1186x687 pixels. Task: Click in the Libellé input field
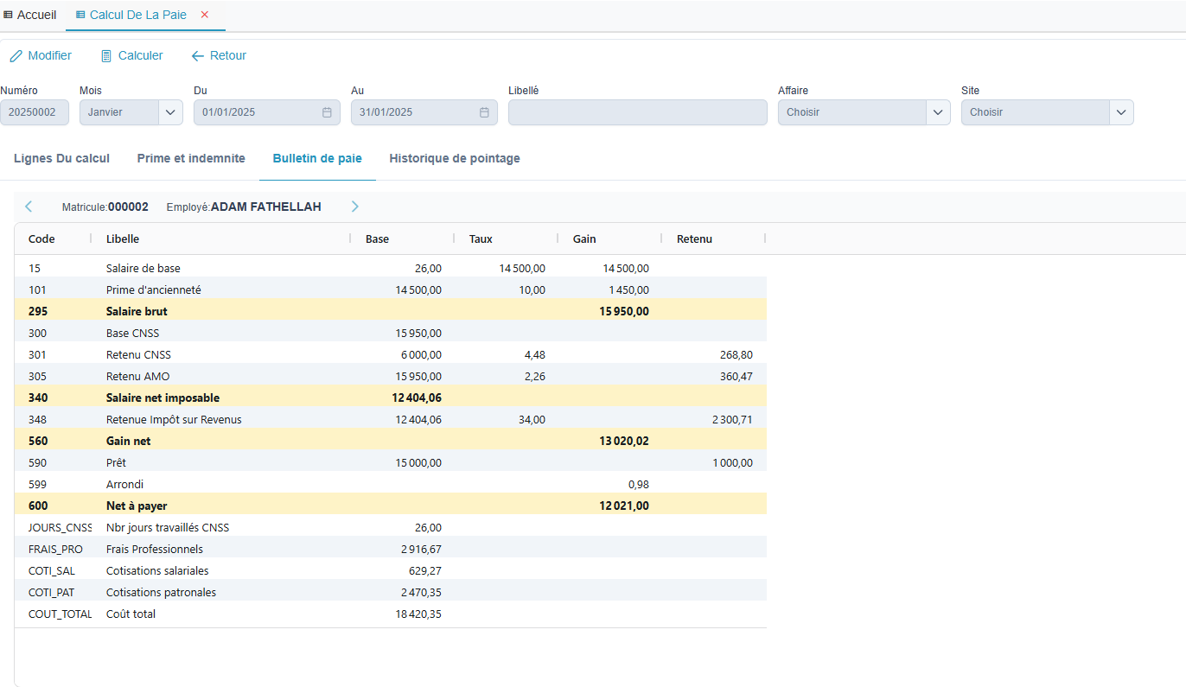tap(637, 112)
